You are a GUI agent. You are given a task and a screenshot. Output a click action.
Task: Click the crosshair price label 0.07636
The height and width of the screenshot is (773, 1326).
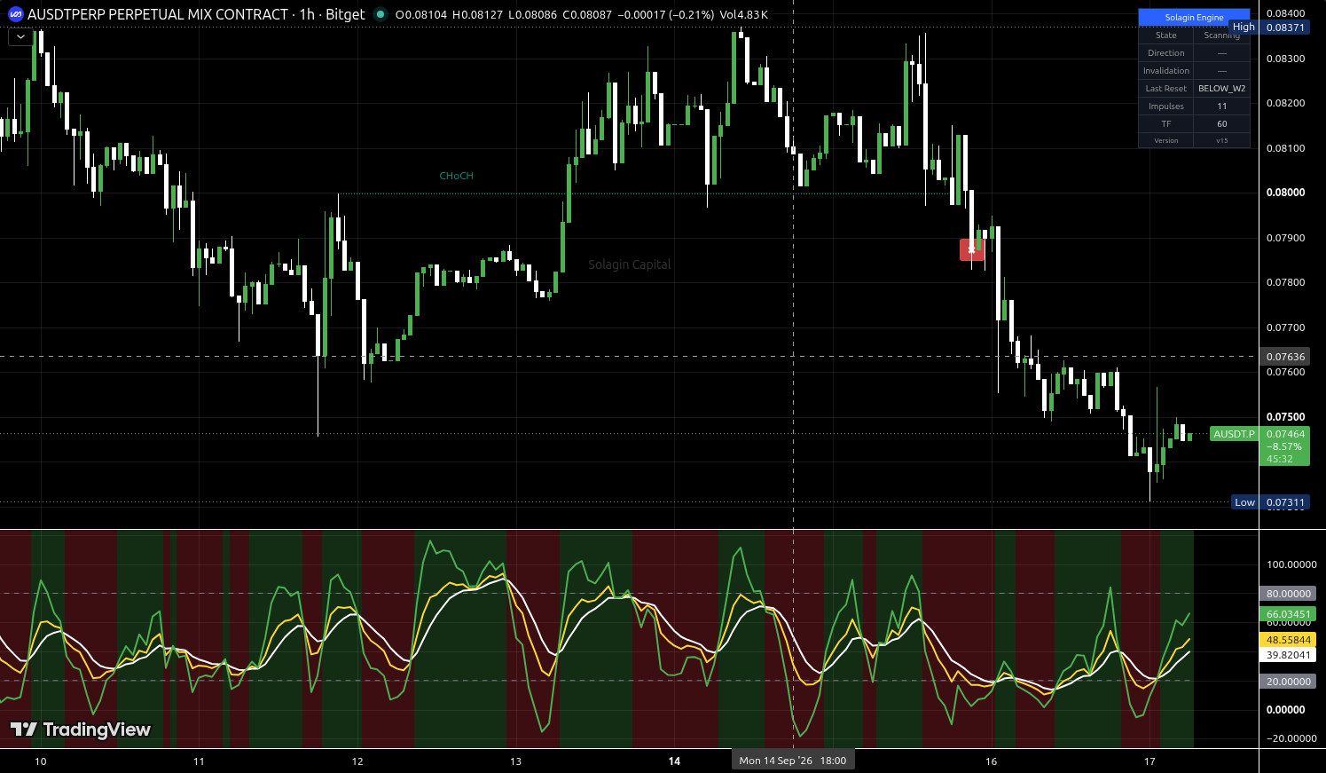click(1285, 357)
